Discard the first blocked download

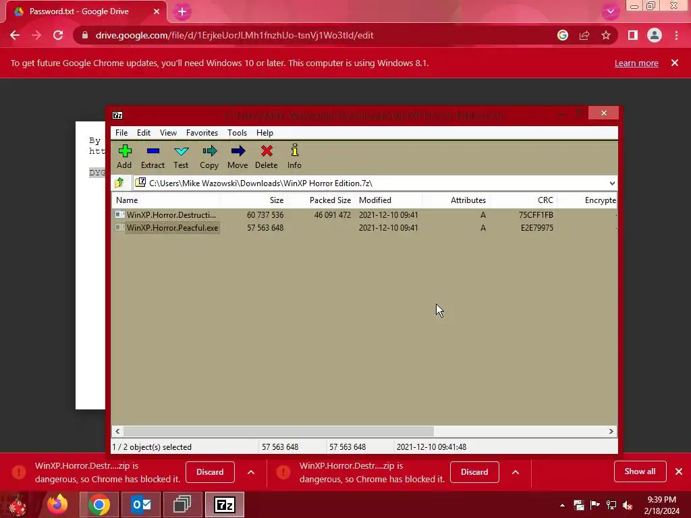coord(210,471)
